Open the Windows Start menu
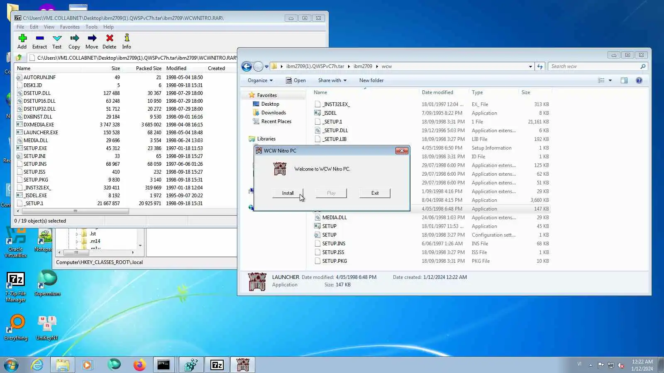664x373 pixels. [11, 365]
